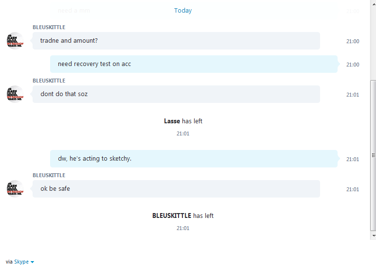
Task: Click the faded 'need a mm' message at top
Action: 74,11
